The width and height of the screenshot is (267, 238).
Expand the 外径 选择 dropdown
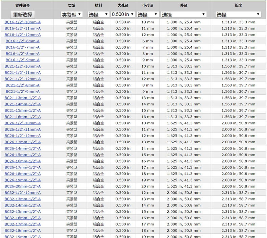(184, 15)
